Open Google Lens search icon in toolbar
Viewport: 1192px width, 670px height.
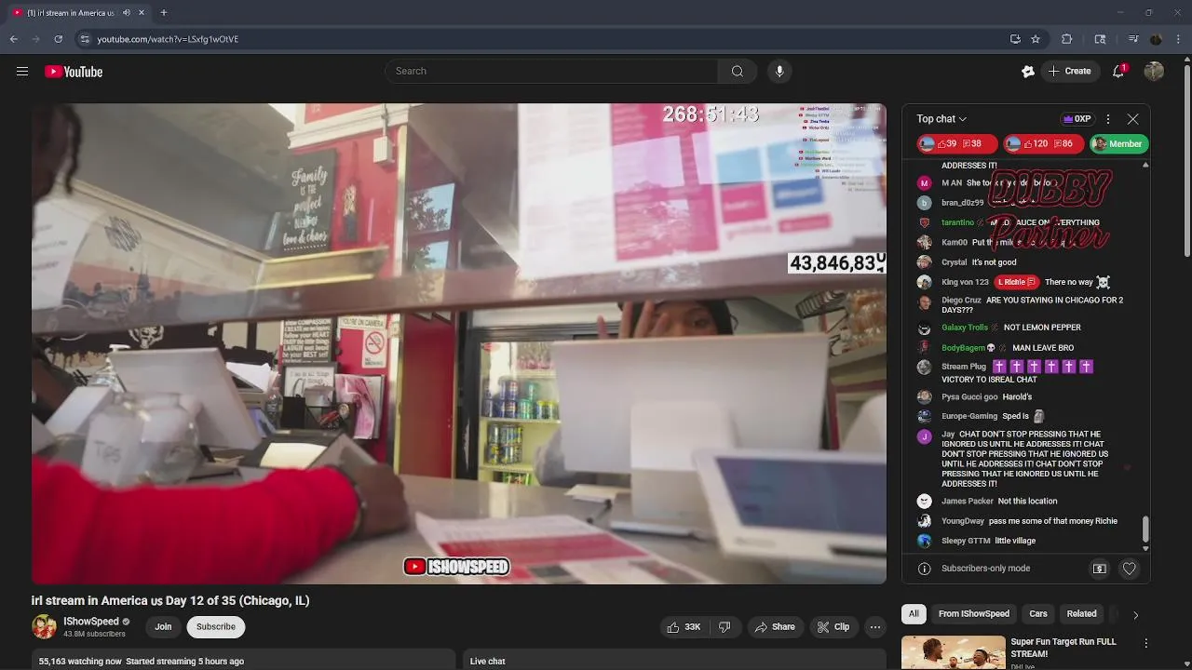coord(1100,39)
